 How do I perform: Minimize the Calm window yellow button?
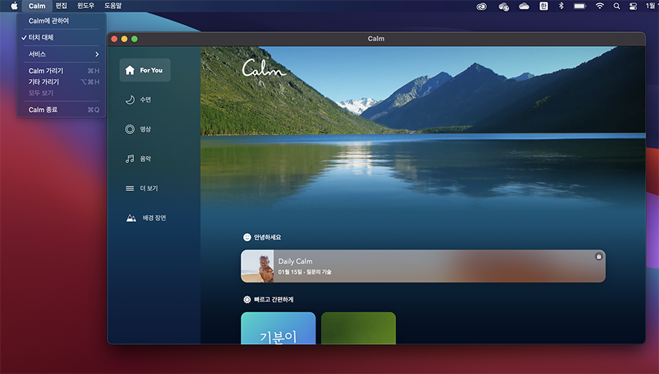(124, 39)
